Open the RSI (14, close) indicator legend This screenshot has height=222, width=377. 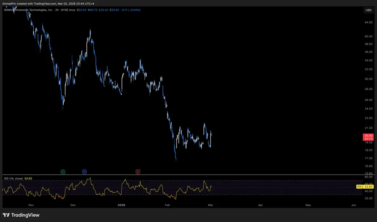pos(13,179)
